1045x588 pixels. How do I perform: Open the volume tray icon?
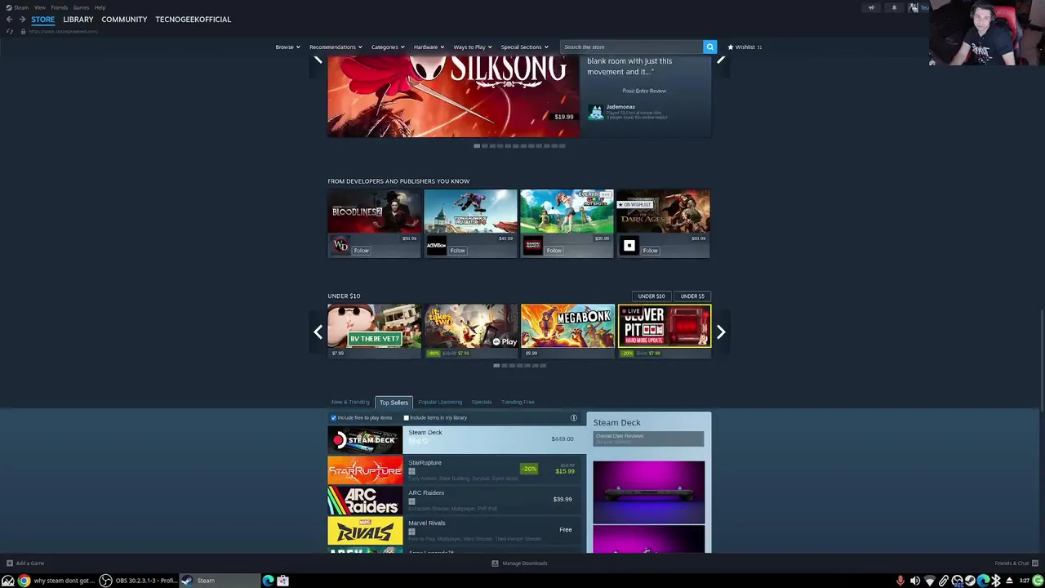915,581
